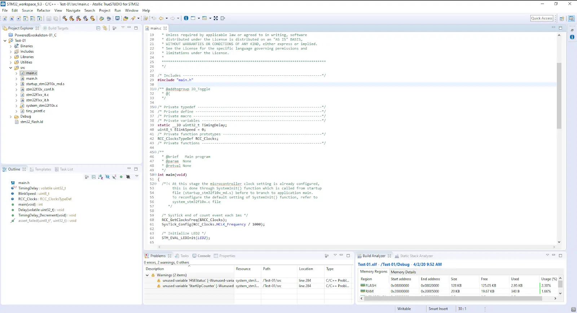Click the exit arrow icon in toolbar
Screen dimensions: 577x313
click(x=223, y=18)
